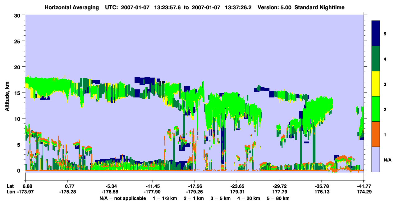The width and height of the screenshot is (404, 207).
Task: Click the 5 altitude tick label
Action: point(19,144)
